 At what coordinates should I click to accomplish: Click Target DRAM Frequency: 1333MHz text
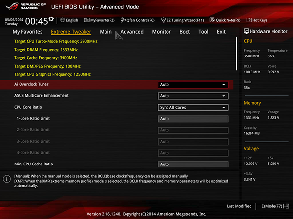point(46,50)
